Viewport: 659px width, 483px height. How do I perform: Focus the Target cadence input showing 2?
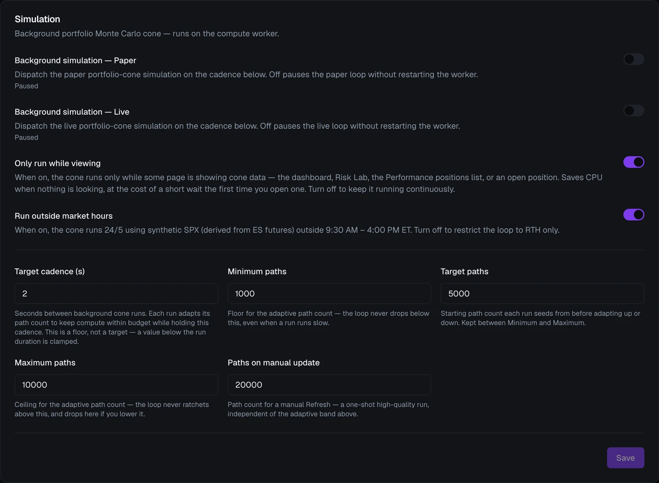pyautogui.click(x=116, y=293)
